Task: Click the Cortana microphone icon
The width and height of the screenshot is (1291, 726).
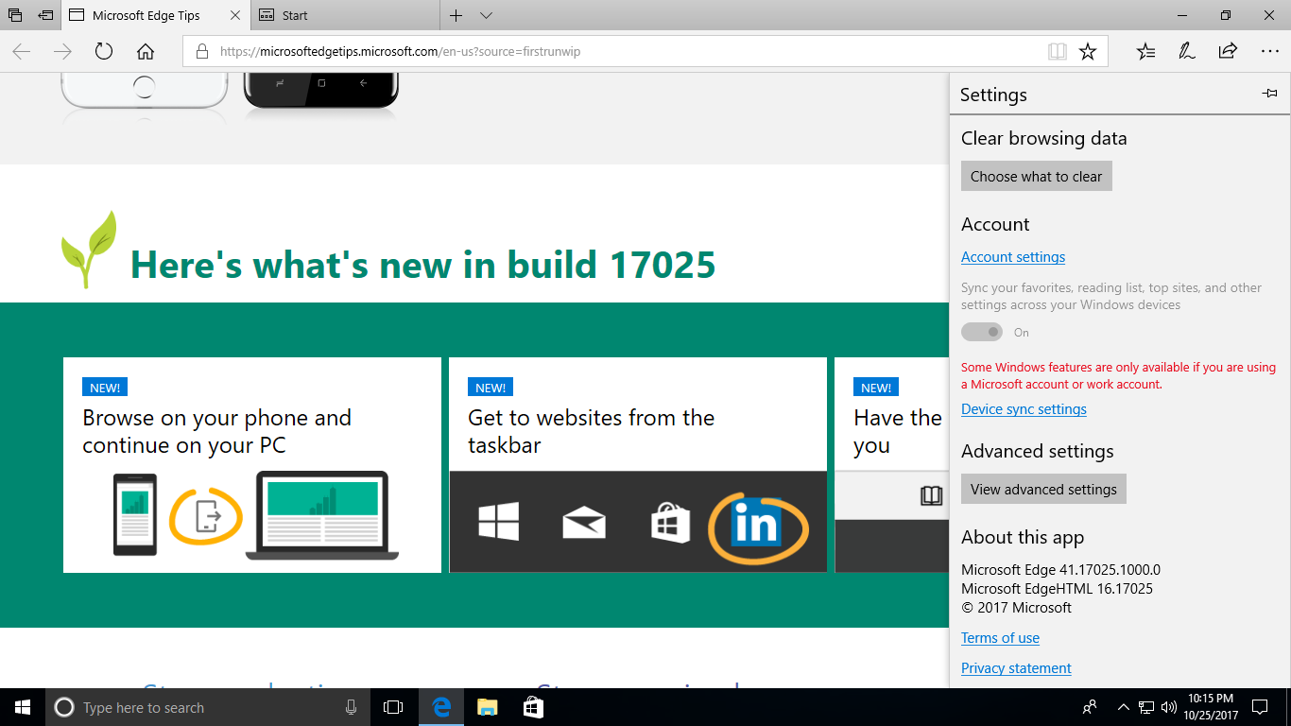Action: coord(351,707)
